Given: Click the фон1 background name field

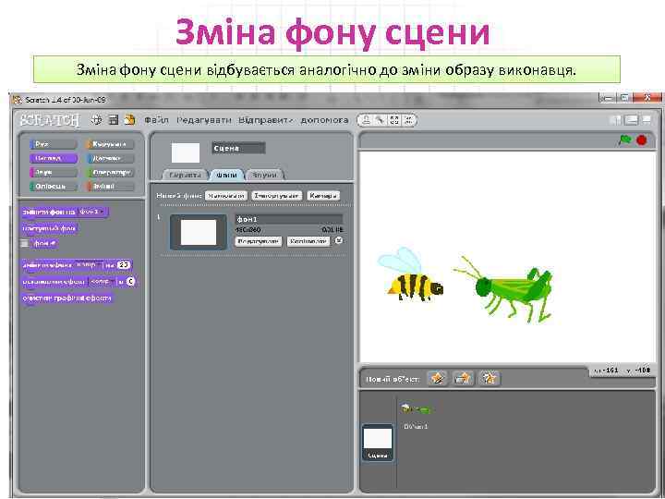Looking at the screenshot, I should [x=289, y=219].
